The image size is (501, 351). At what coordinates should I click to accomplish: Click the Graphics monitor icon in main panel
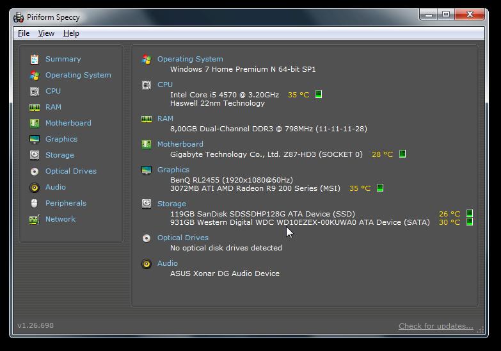click(x=147, y=170)
